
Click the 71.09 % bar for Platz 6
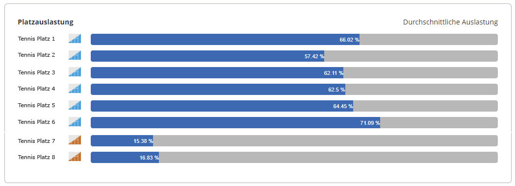coord(235,123)
